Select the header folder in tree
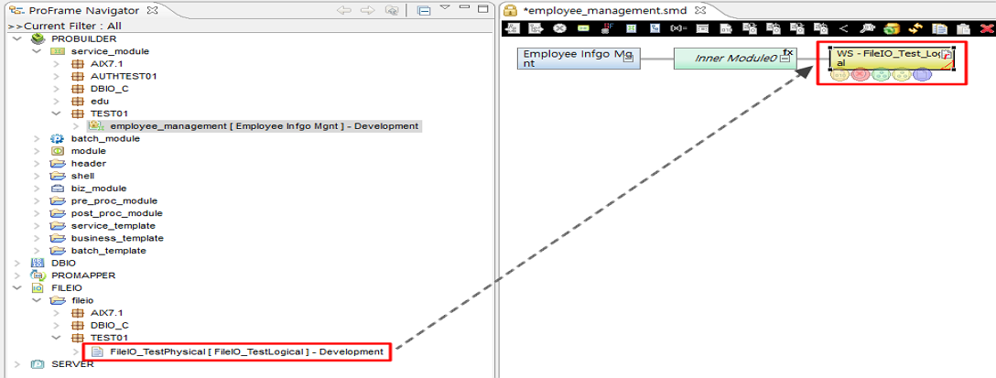 coord(88,163)
